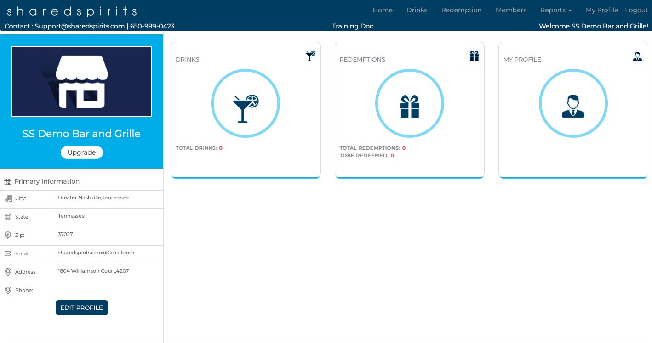Click the globe icon next to State
The height and width of the screenshot is (343, 652).
[x=8, y=217]
